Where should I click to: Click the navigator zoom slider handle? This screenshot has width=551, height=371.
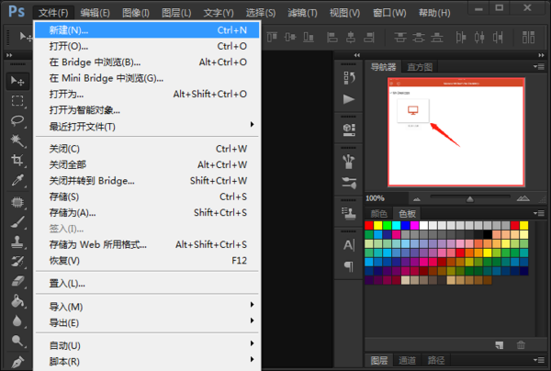point(470,199)
